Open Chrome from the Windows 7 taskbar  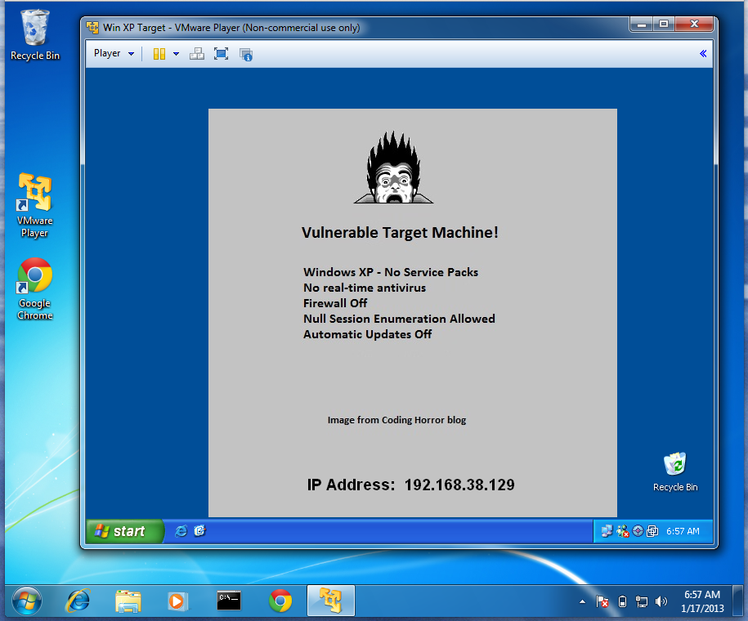point(280,601)
